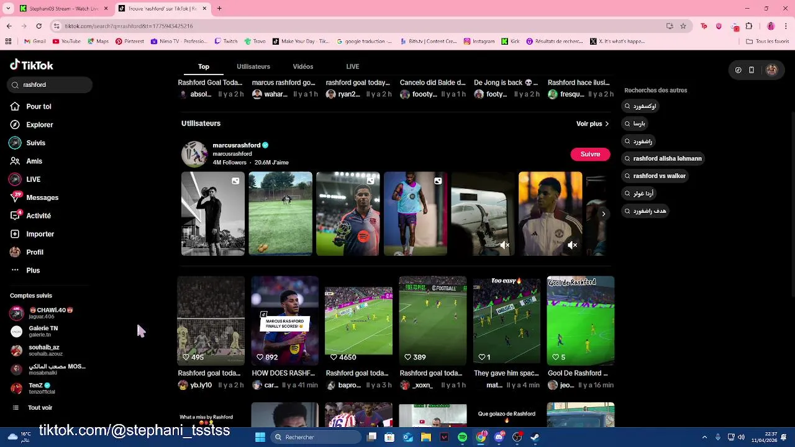795x447 pixels.
Task: Go back in browser history
Action: click(9, 26)
